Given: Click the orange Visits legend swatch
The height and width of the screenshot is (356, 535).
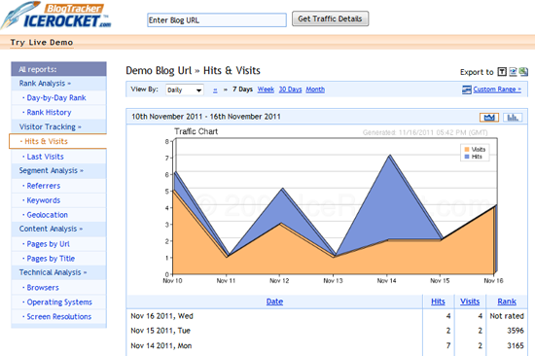Looking at the screenshot, I should point(467,150).
